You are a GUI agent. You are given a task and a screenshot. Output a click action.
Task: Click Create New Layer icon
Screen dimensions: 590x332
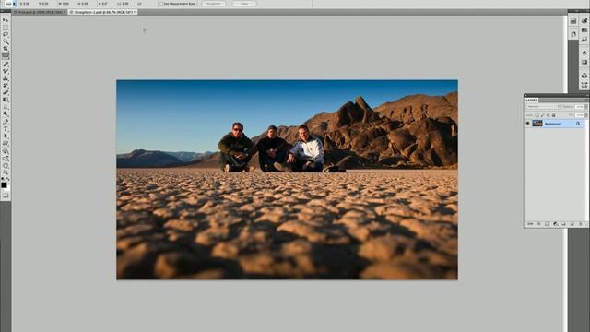[572, 224]
